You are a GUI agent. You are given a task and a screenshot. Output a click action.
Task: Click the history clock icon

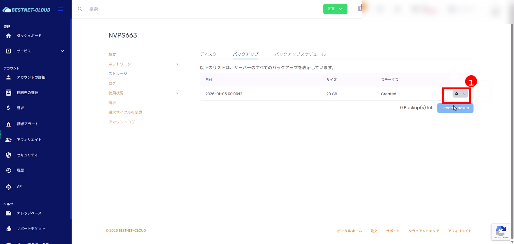[x=9, y=170]
